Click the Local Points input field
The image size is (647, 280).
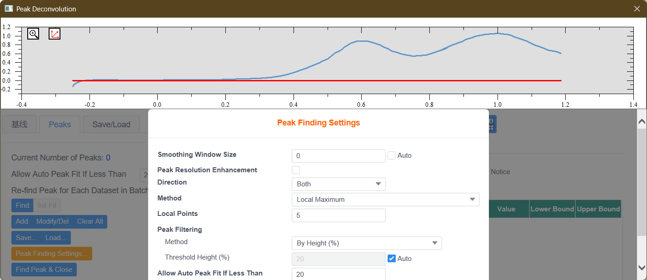338,215
